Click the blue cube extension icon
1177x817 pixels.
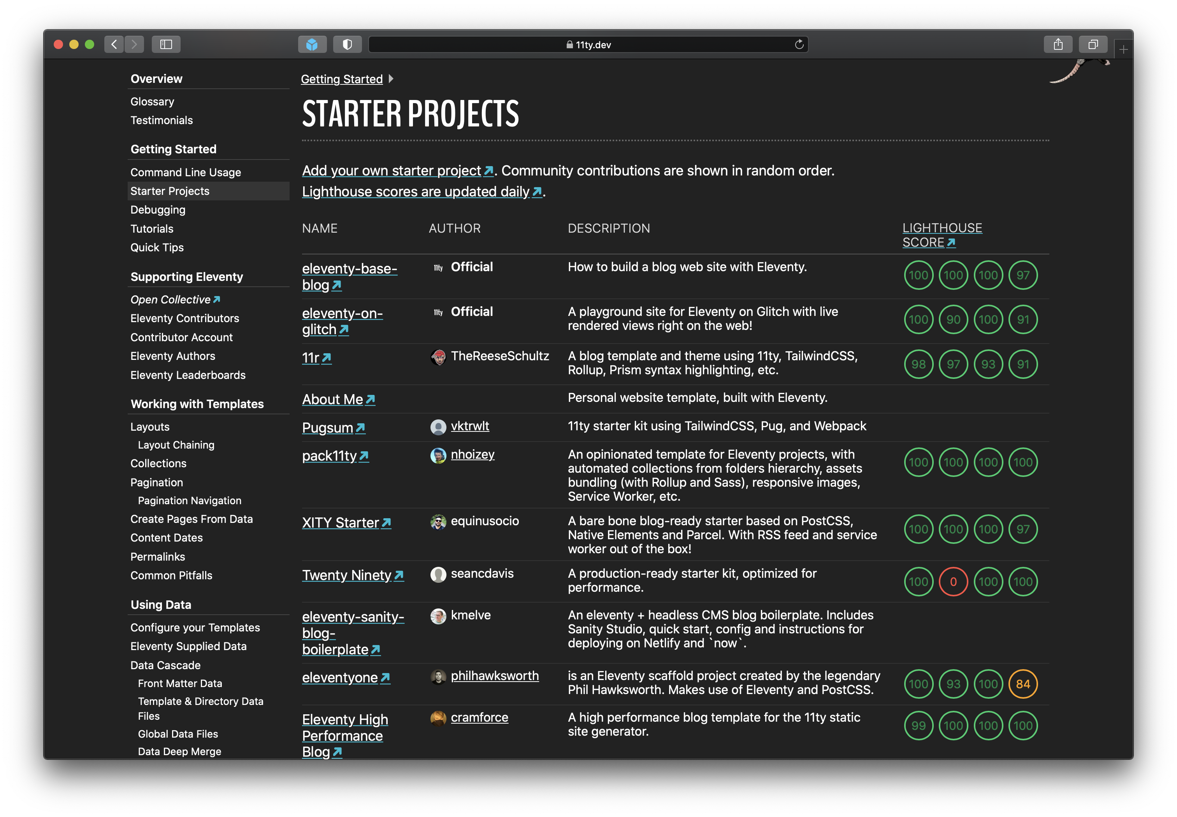[312, 44]
